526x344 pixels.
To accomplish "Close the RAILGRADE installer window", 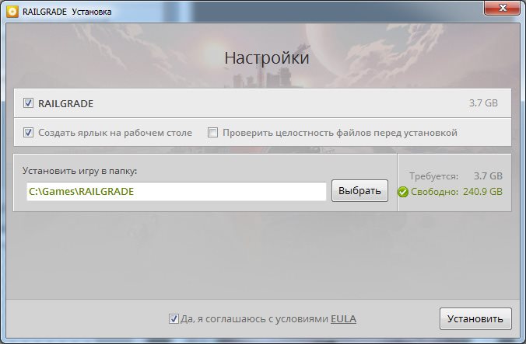I will 502,8.
